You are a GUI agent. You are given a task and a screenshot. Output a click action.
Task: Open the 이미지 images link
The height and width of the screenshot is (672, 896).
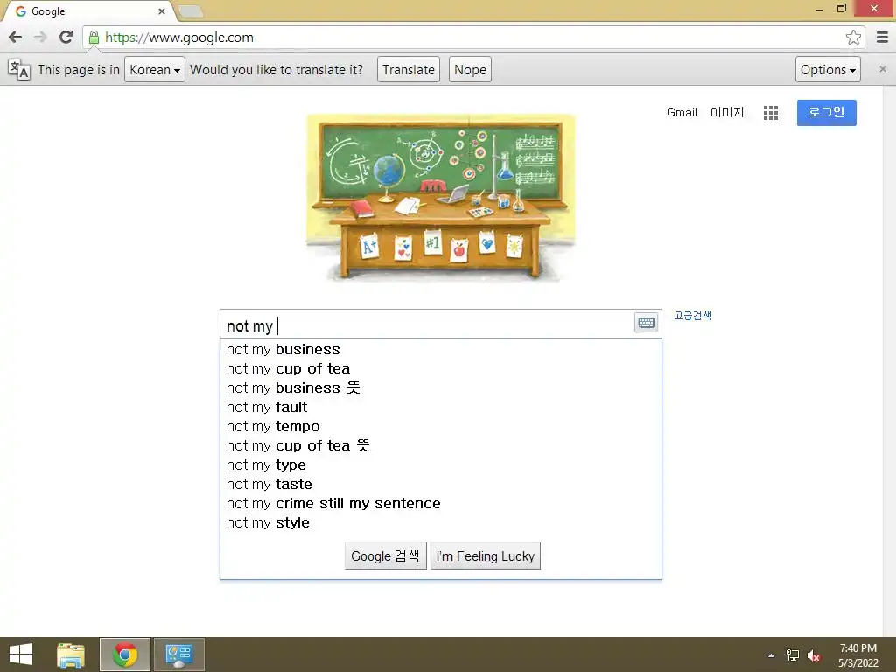pyautogui.click(x=727, y=113)
